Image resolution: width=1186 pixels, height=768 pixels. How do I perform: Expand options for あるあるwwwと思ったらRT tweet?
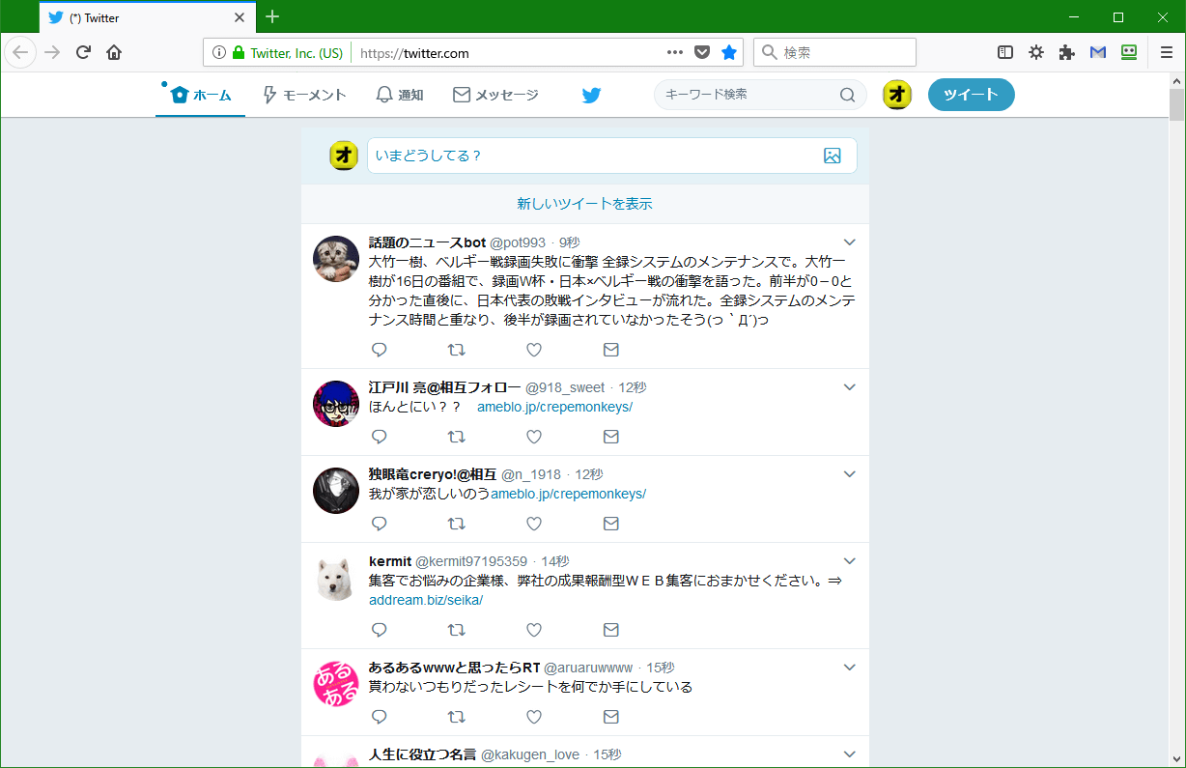(850, 667)
